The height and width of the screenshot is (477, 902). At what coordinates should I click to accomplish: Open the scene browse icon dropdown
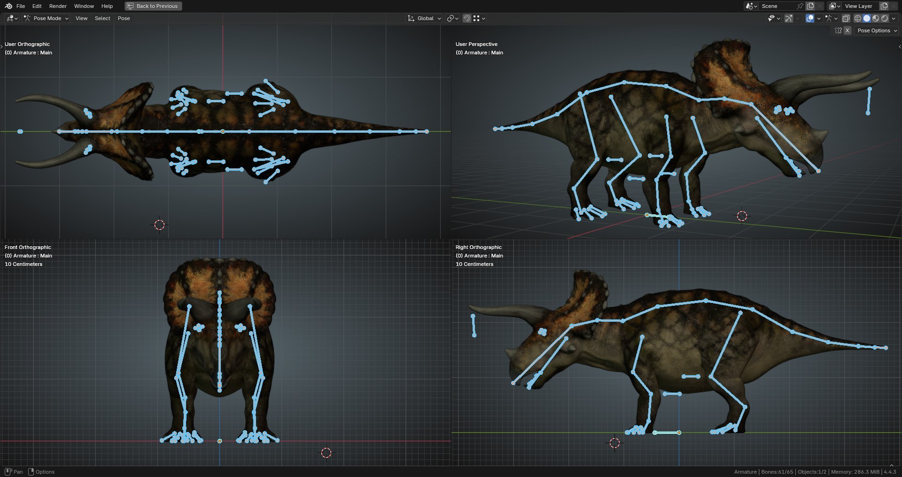click(x=751, y=6)
